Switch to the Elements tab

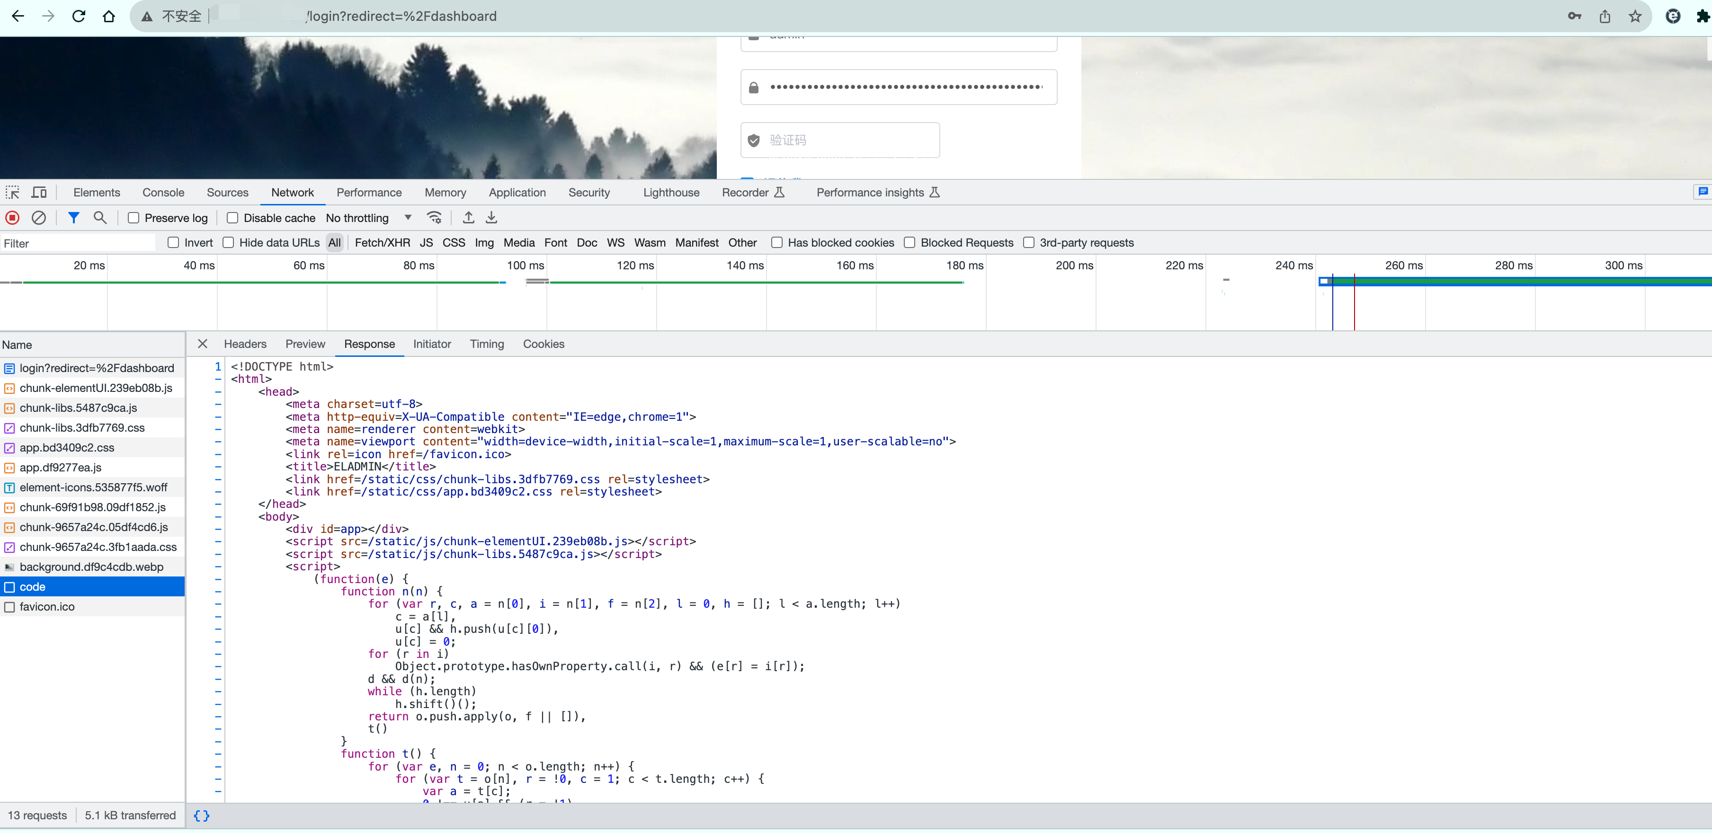click(x=97, y=193)
